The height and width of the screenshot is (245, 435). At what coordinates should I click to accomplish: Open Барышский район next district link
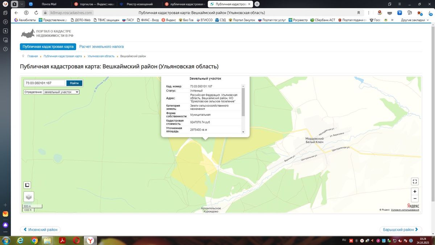click(x=401, y=230)
